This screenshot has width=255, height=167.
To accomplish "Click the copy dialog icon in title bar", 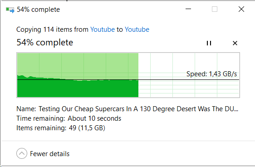I will coord(10,10).
